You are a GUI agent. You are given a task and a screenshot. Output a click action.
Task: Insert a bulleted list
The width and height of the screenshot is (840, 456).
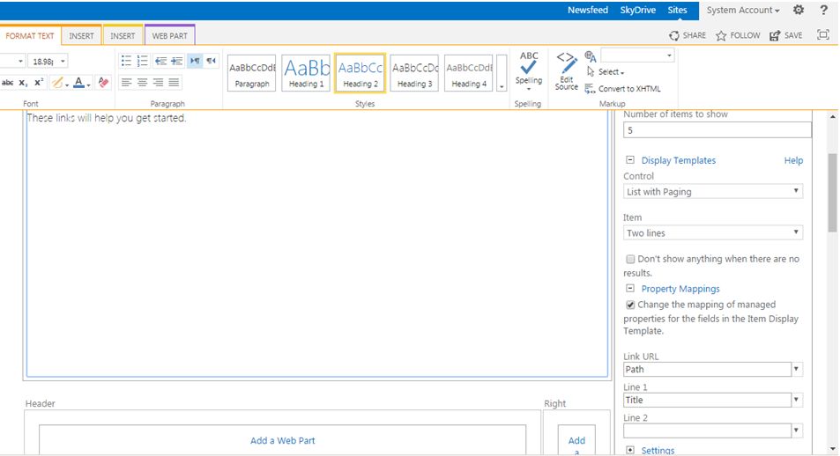[126, 61]
